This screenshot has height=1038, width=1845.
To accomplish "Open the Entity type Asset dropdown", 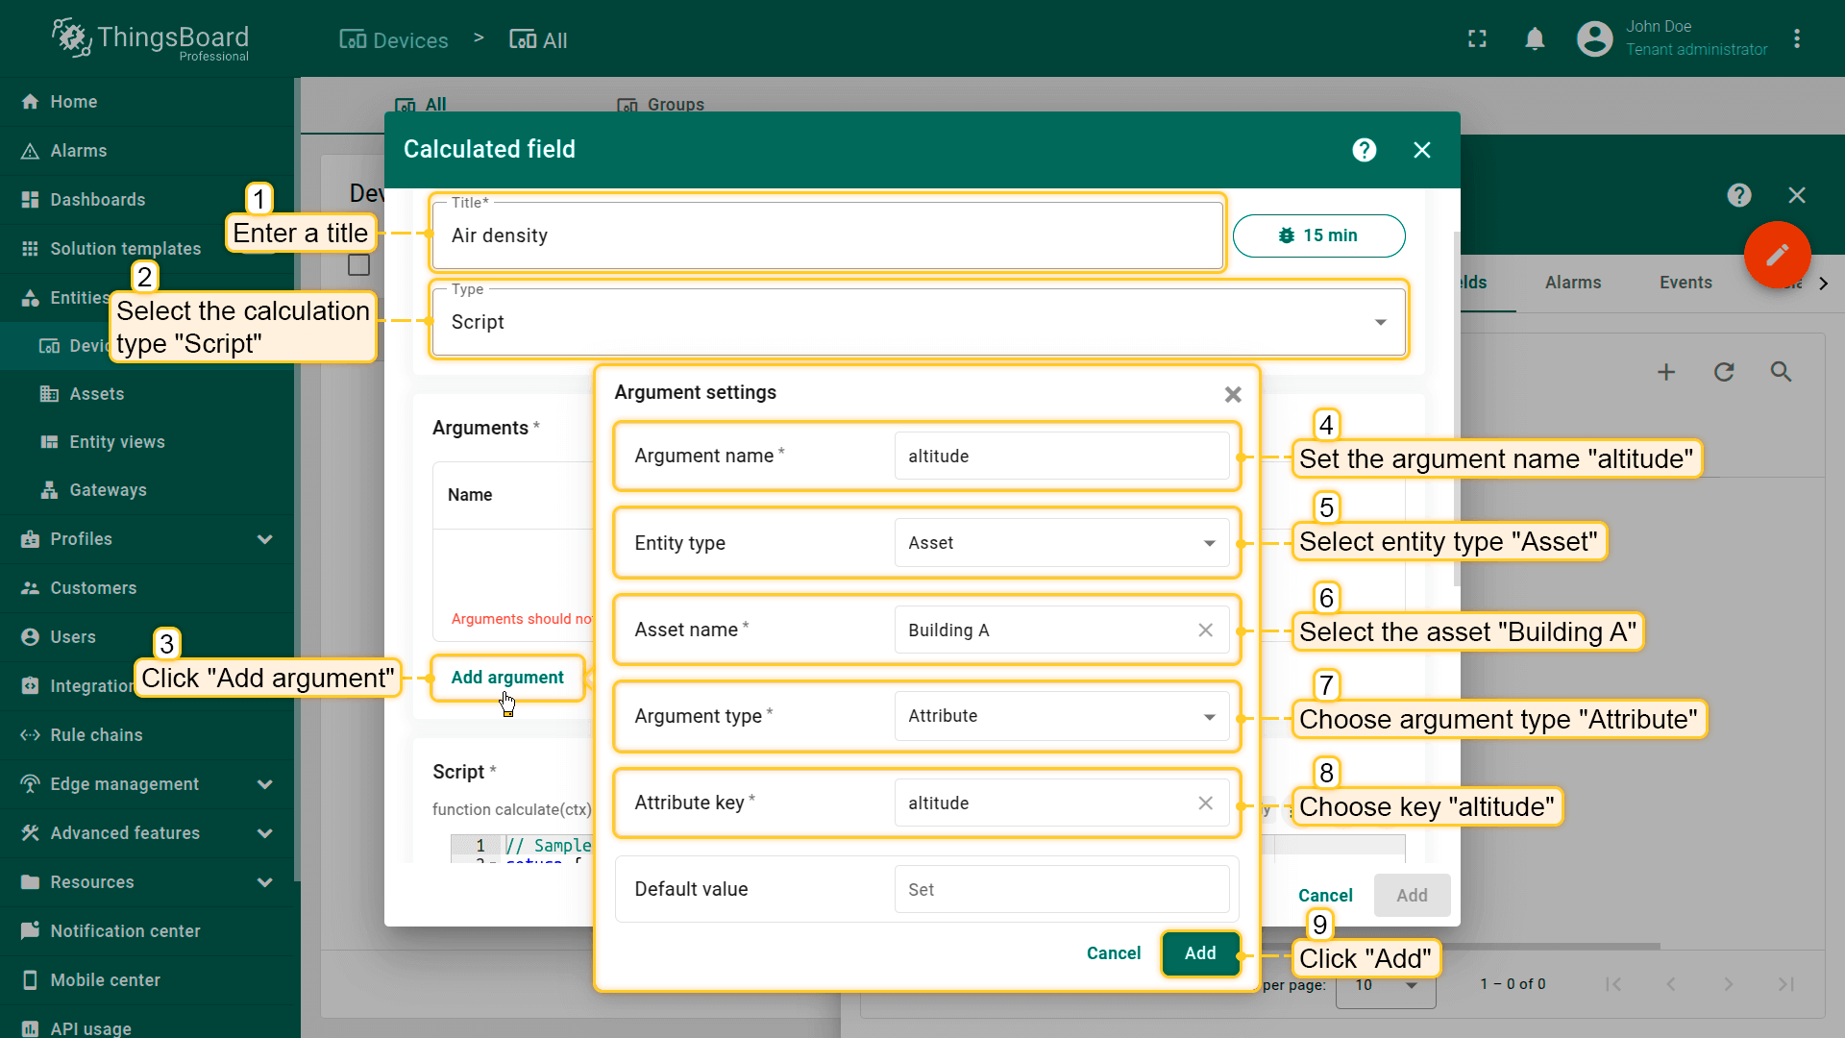I will click(x=1061, y=543).
